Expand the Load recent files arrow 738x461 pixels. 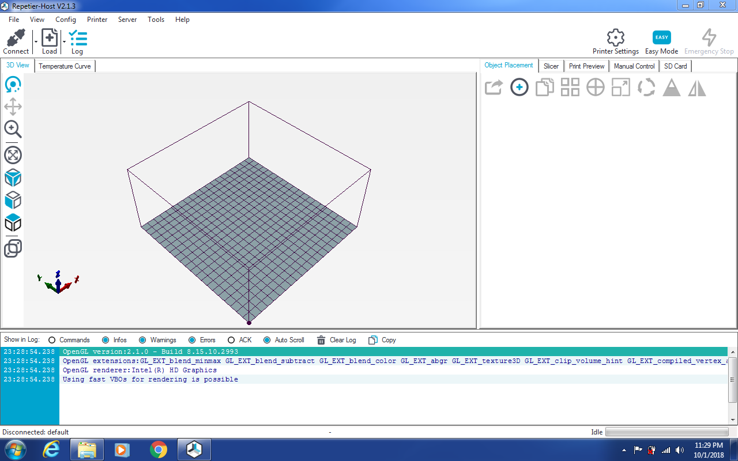point(64,42)
